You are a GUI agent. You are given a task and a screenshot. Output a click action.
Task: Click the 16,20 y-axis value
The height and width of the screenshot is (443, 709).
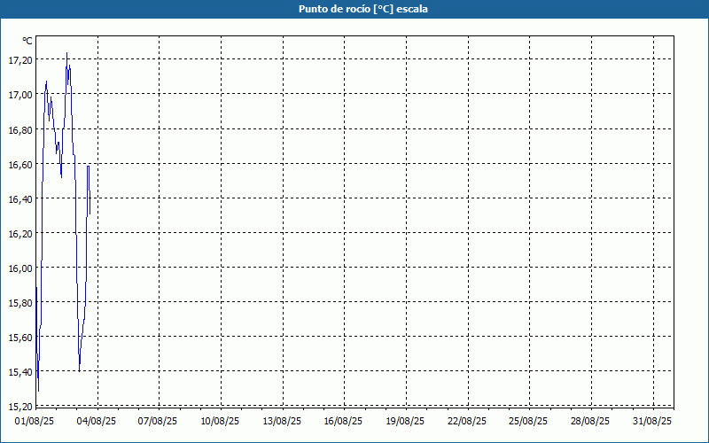click(20, 234)
